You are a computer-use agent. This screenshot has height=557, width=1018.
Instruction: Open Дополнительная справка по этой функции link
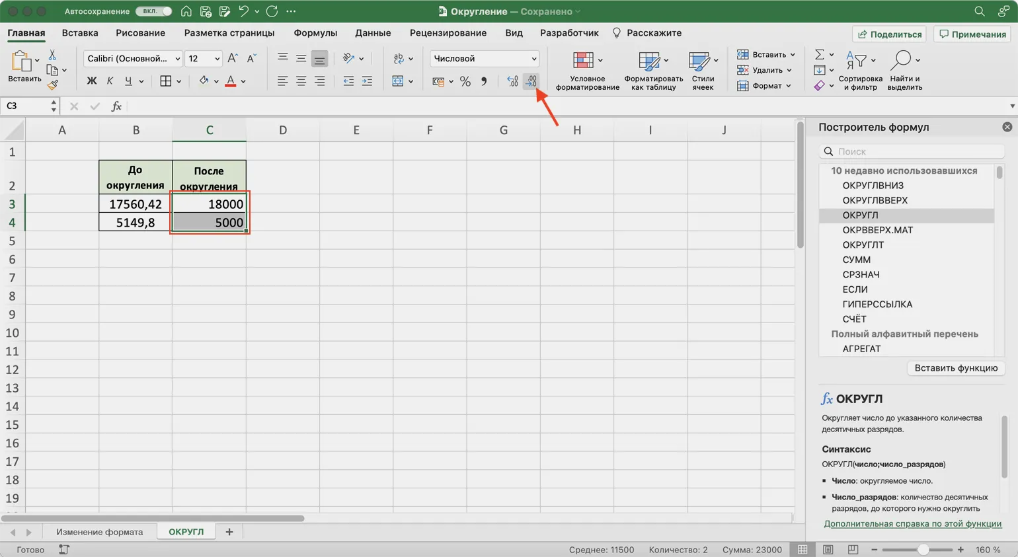click(912, 523)
